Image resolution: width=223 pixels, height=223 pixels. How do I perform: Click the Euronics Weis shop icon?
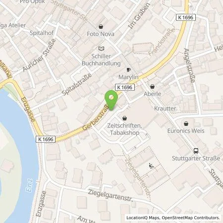tap(186, 123)
